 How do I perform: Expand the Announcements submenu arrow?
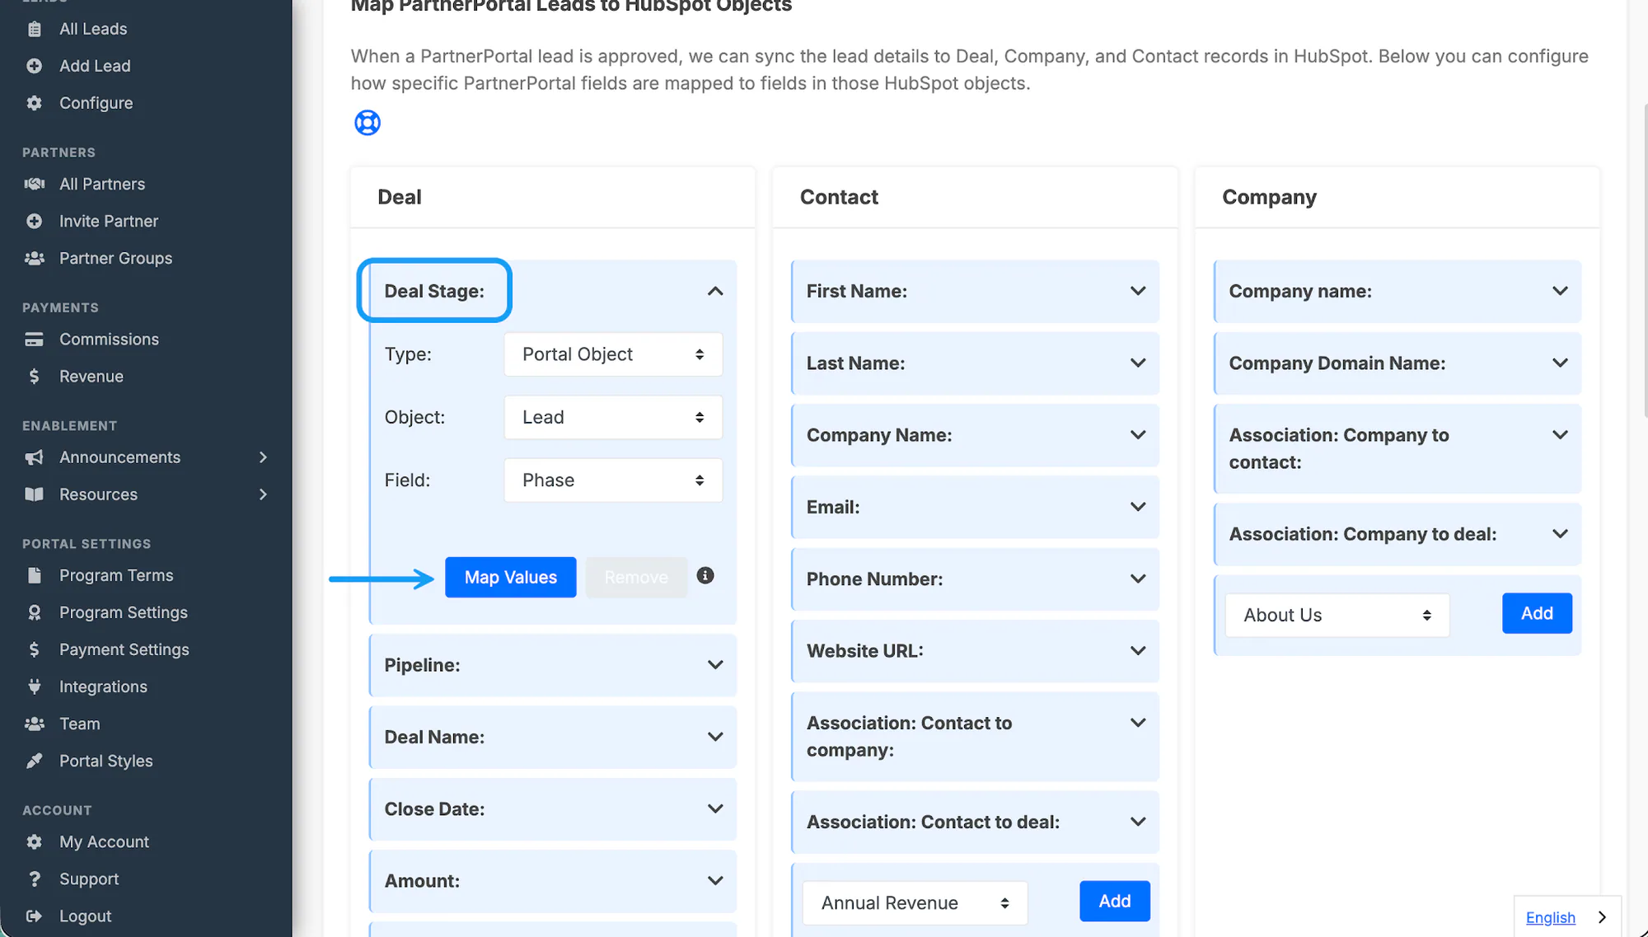click(x=263, y=457)
